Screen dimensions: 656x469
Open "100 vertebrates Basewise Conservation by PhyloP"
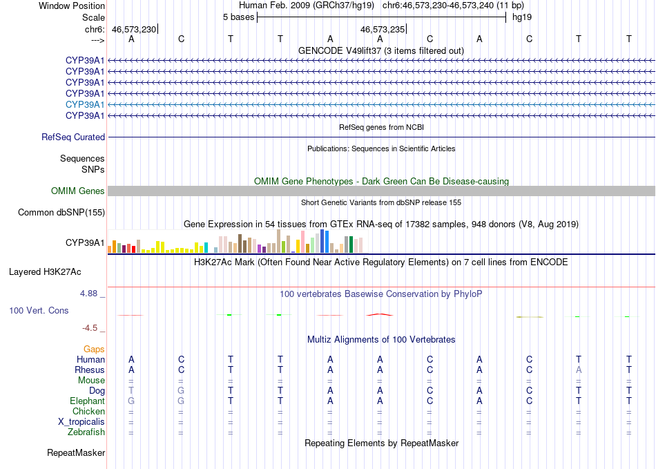[x=381, y=294]
